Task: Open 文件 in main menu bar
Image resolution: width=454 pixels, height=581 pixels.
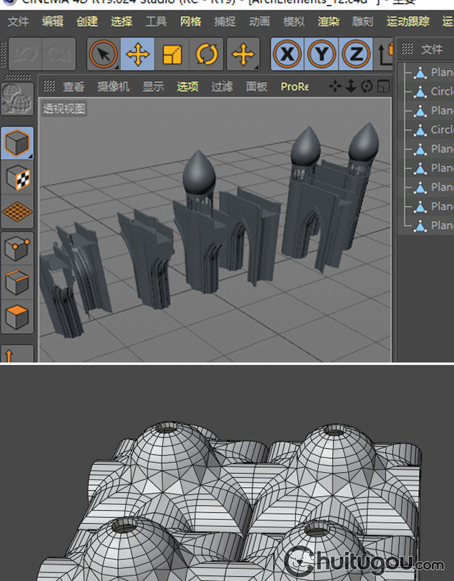Action: tap(18, 22)
